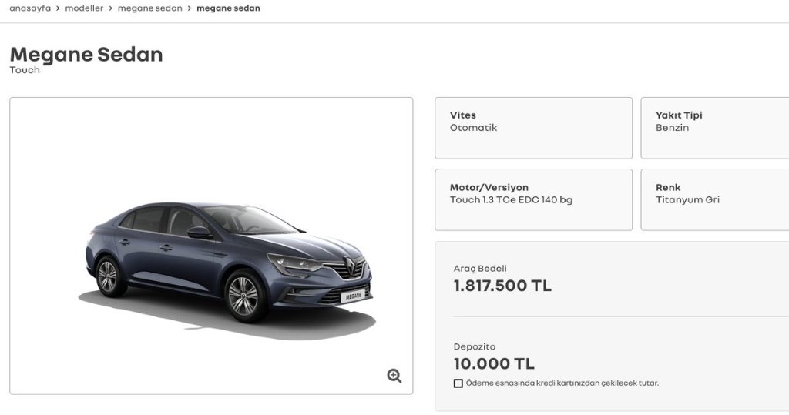Click the Megane Sedan car photo

click(227, 264)
